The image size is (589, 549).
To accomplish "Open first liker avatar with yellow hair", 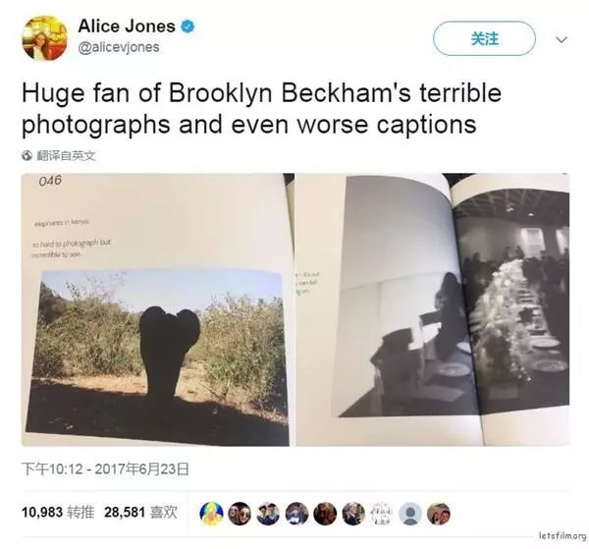I will 211,514.
